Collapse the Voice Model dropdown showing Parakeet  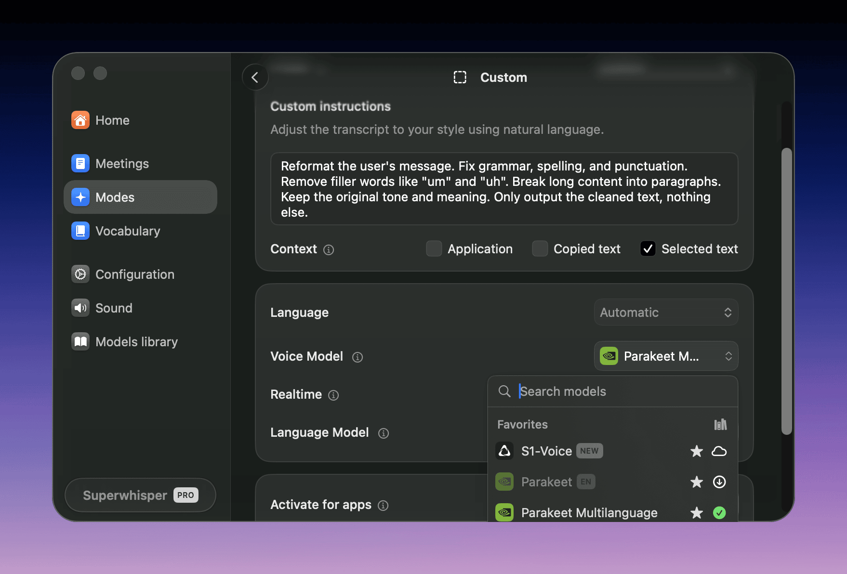coord(666,356)
